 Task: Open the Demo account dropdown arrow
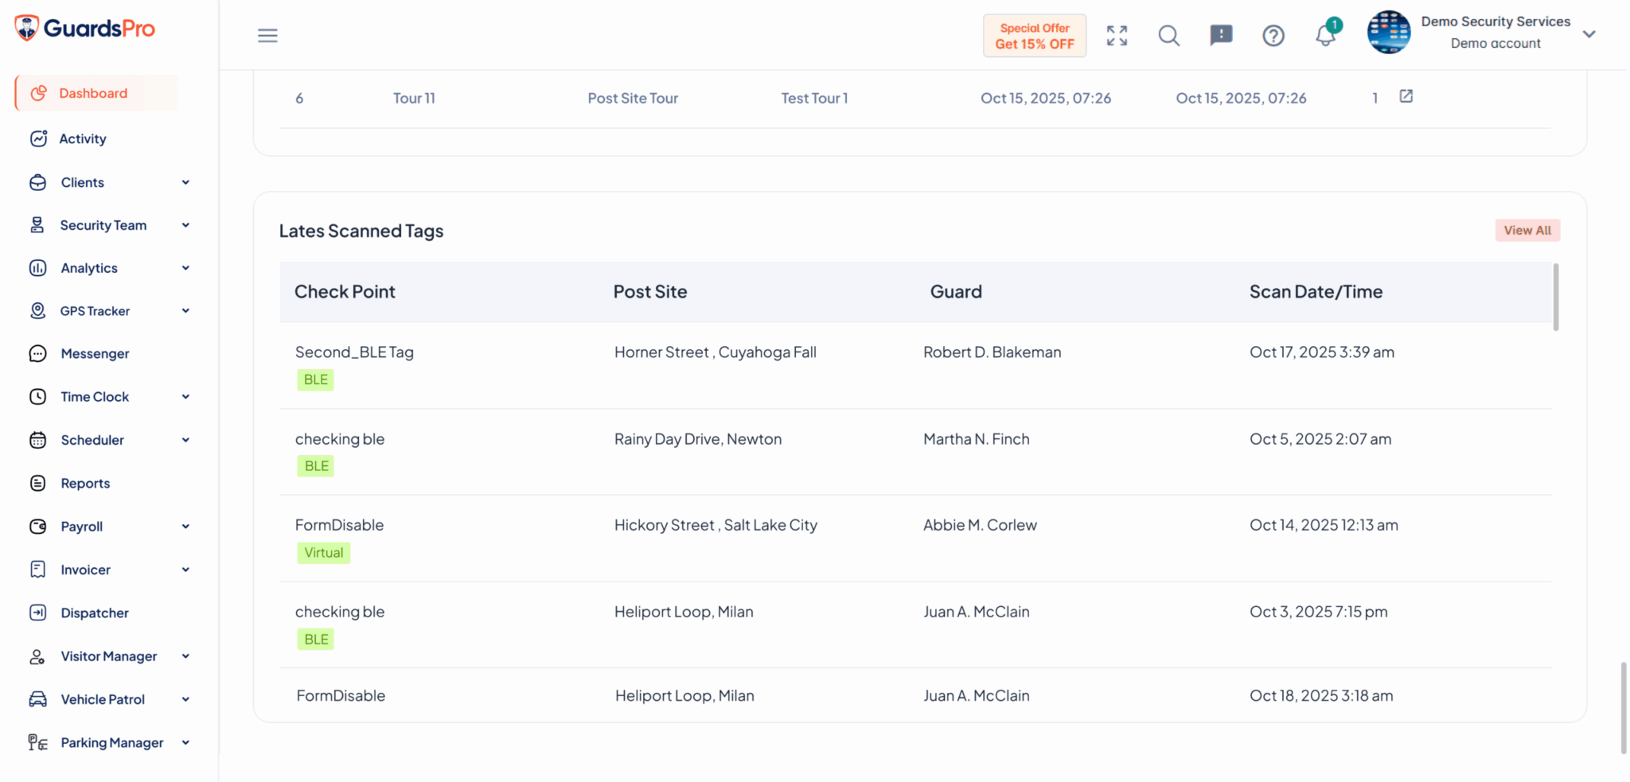pos(1589,34)
